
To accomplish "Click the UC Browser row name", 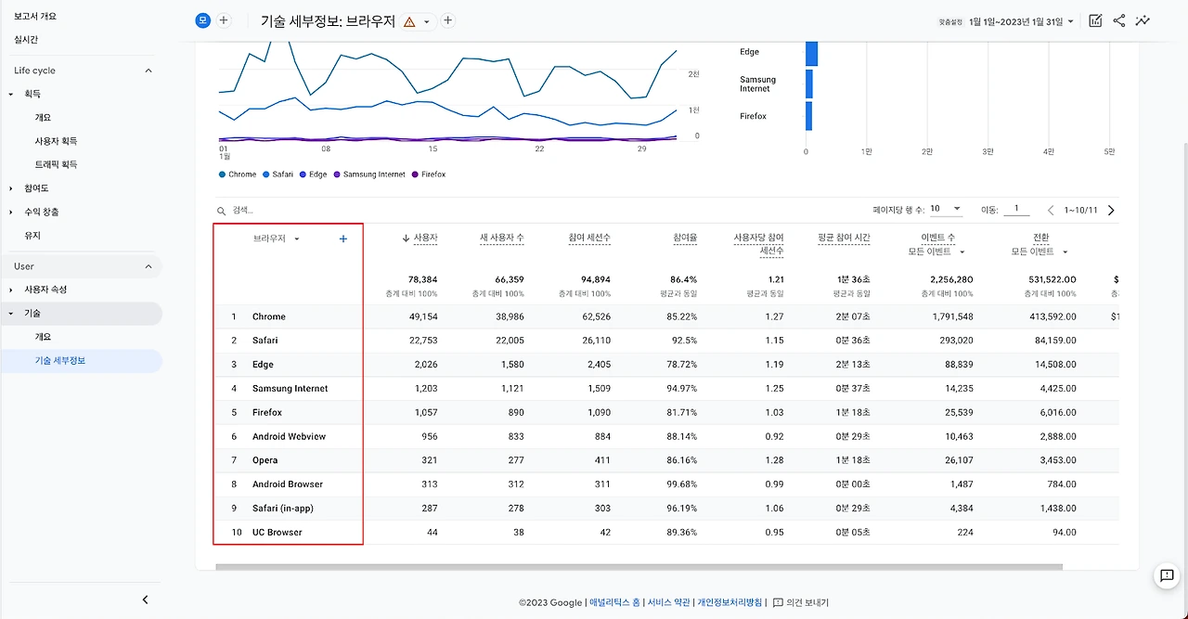I will (x=278, y=533).
